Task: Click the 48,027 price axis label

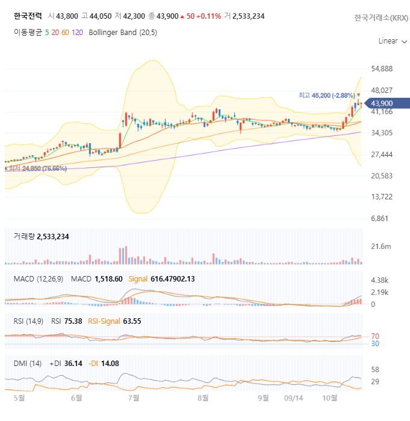Action: 382,91
